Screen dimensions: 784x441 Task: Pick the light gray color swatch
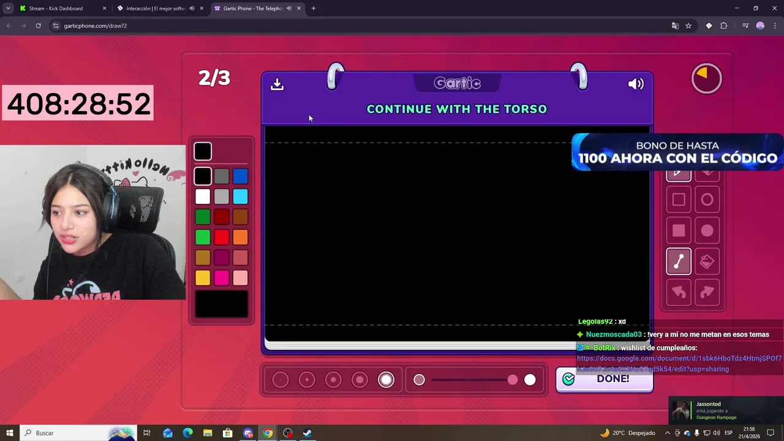coord(222,197)
